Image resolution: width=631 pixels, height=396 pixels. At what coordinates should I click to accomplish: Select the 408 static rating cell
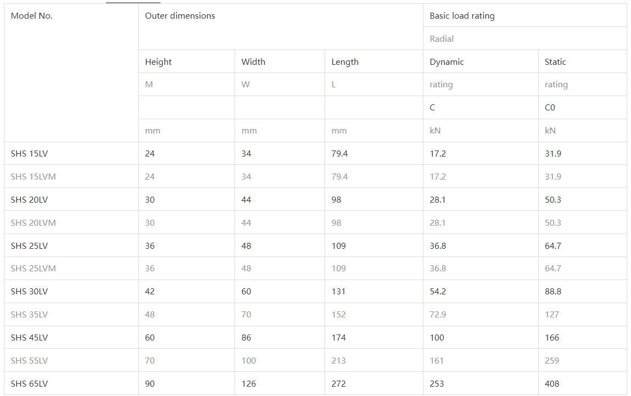[552, 384]
